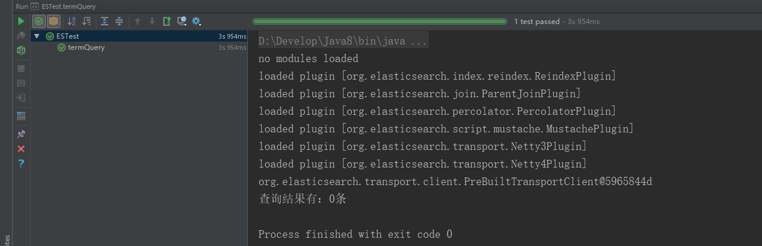Toggle Show Passed tests filter
762x246 pixels.
pyautogui.click(x=39, y=22)
